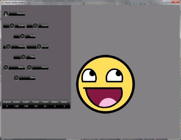Click the 'Axiom render window' title text

click(x=15, y=3)
